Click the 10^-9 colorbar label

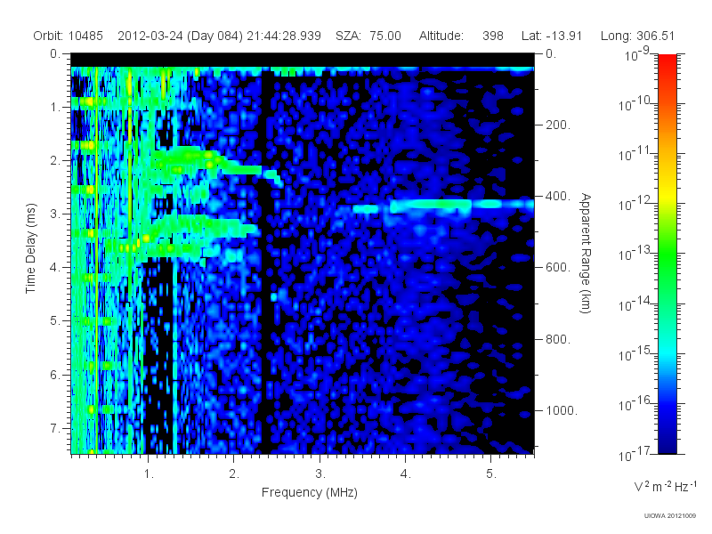coord(638,54)
